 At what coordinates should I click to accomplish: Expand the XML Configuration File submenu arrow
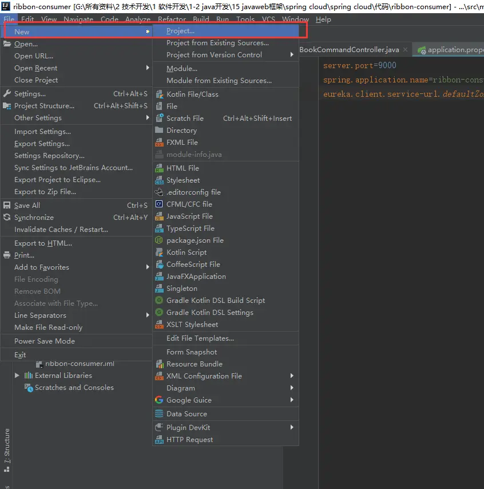(x=292, y=376)
